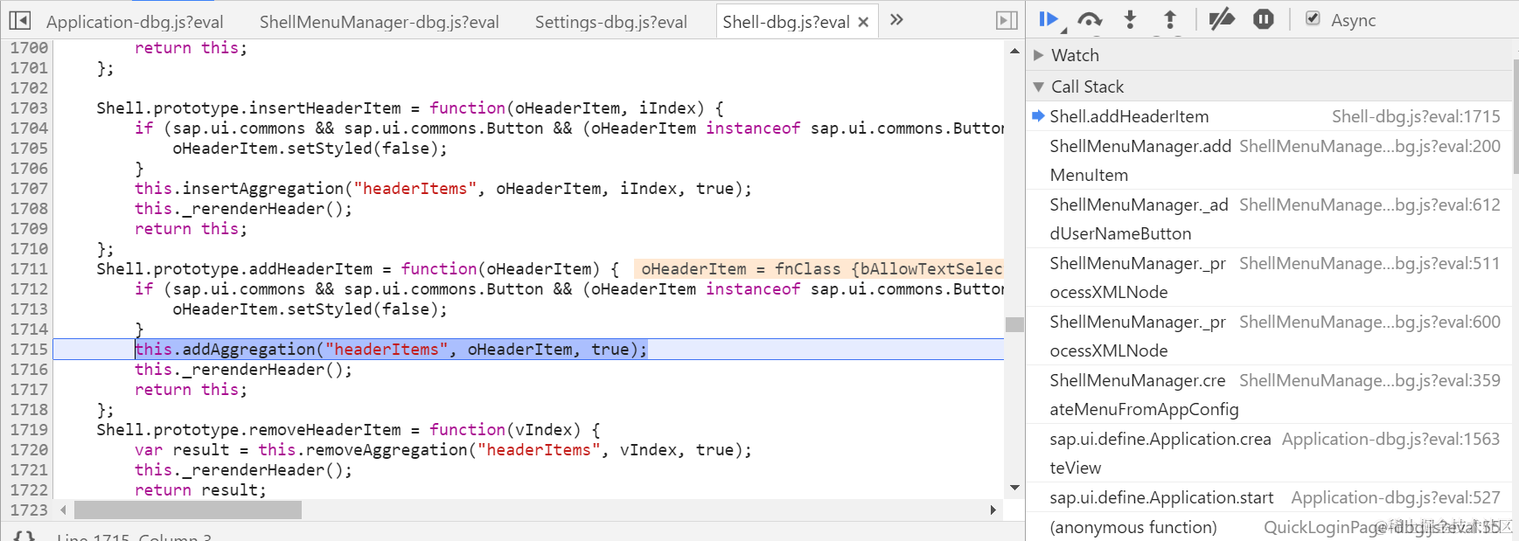The image size is (1519, 541).
Task: Resume script execution
Action: pos(1049,19)
